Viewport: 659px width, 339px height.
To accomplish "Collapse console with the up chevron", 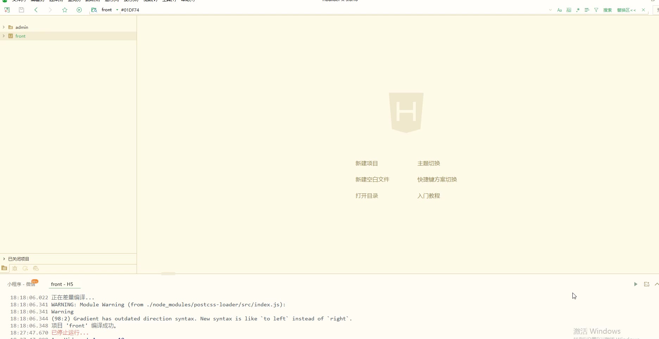I will 657,284.
